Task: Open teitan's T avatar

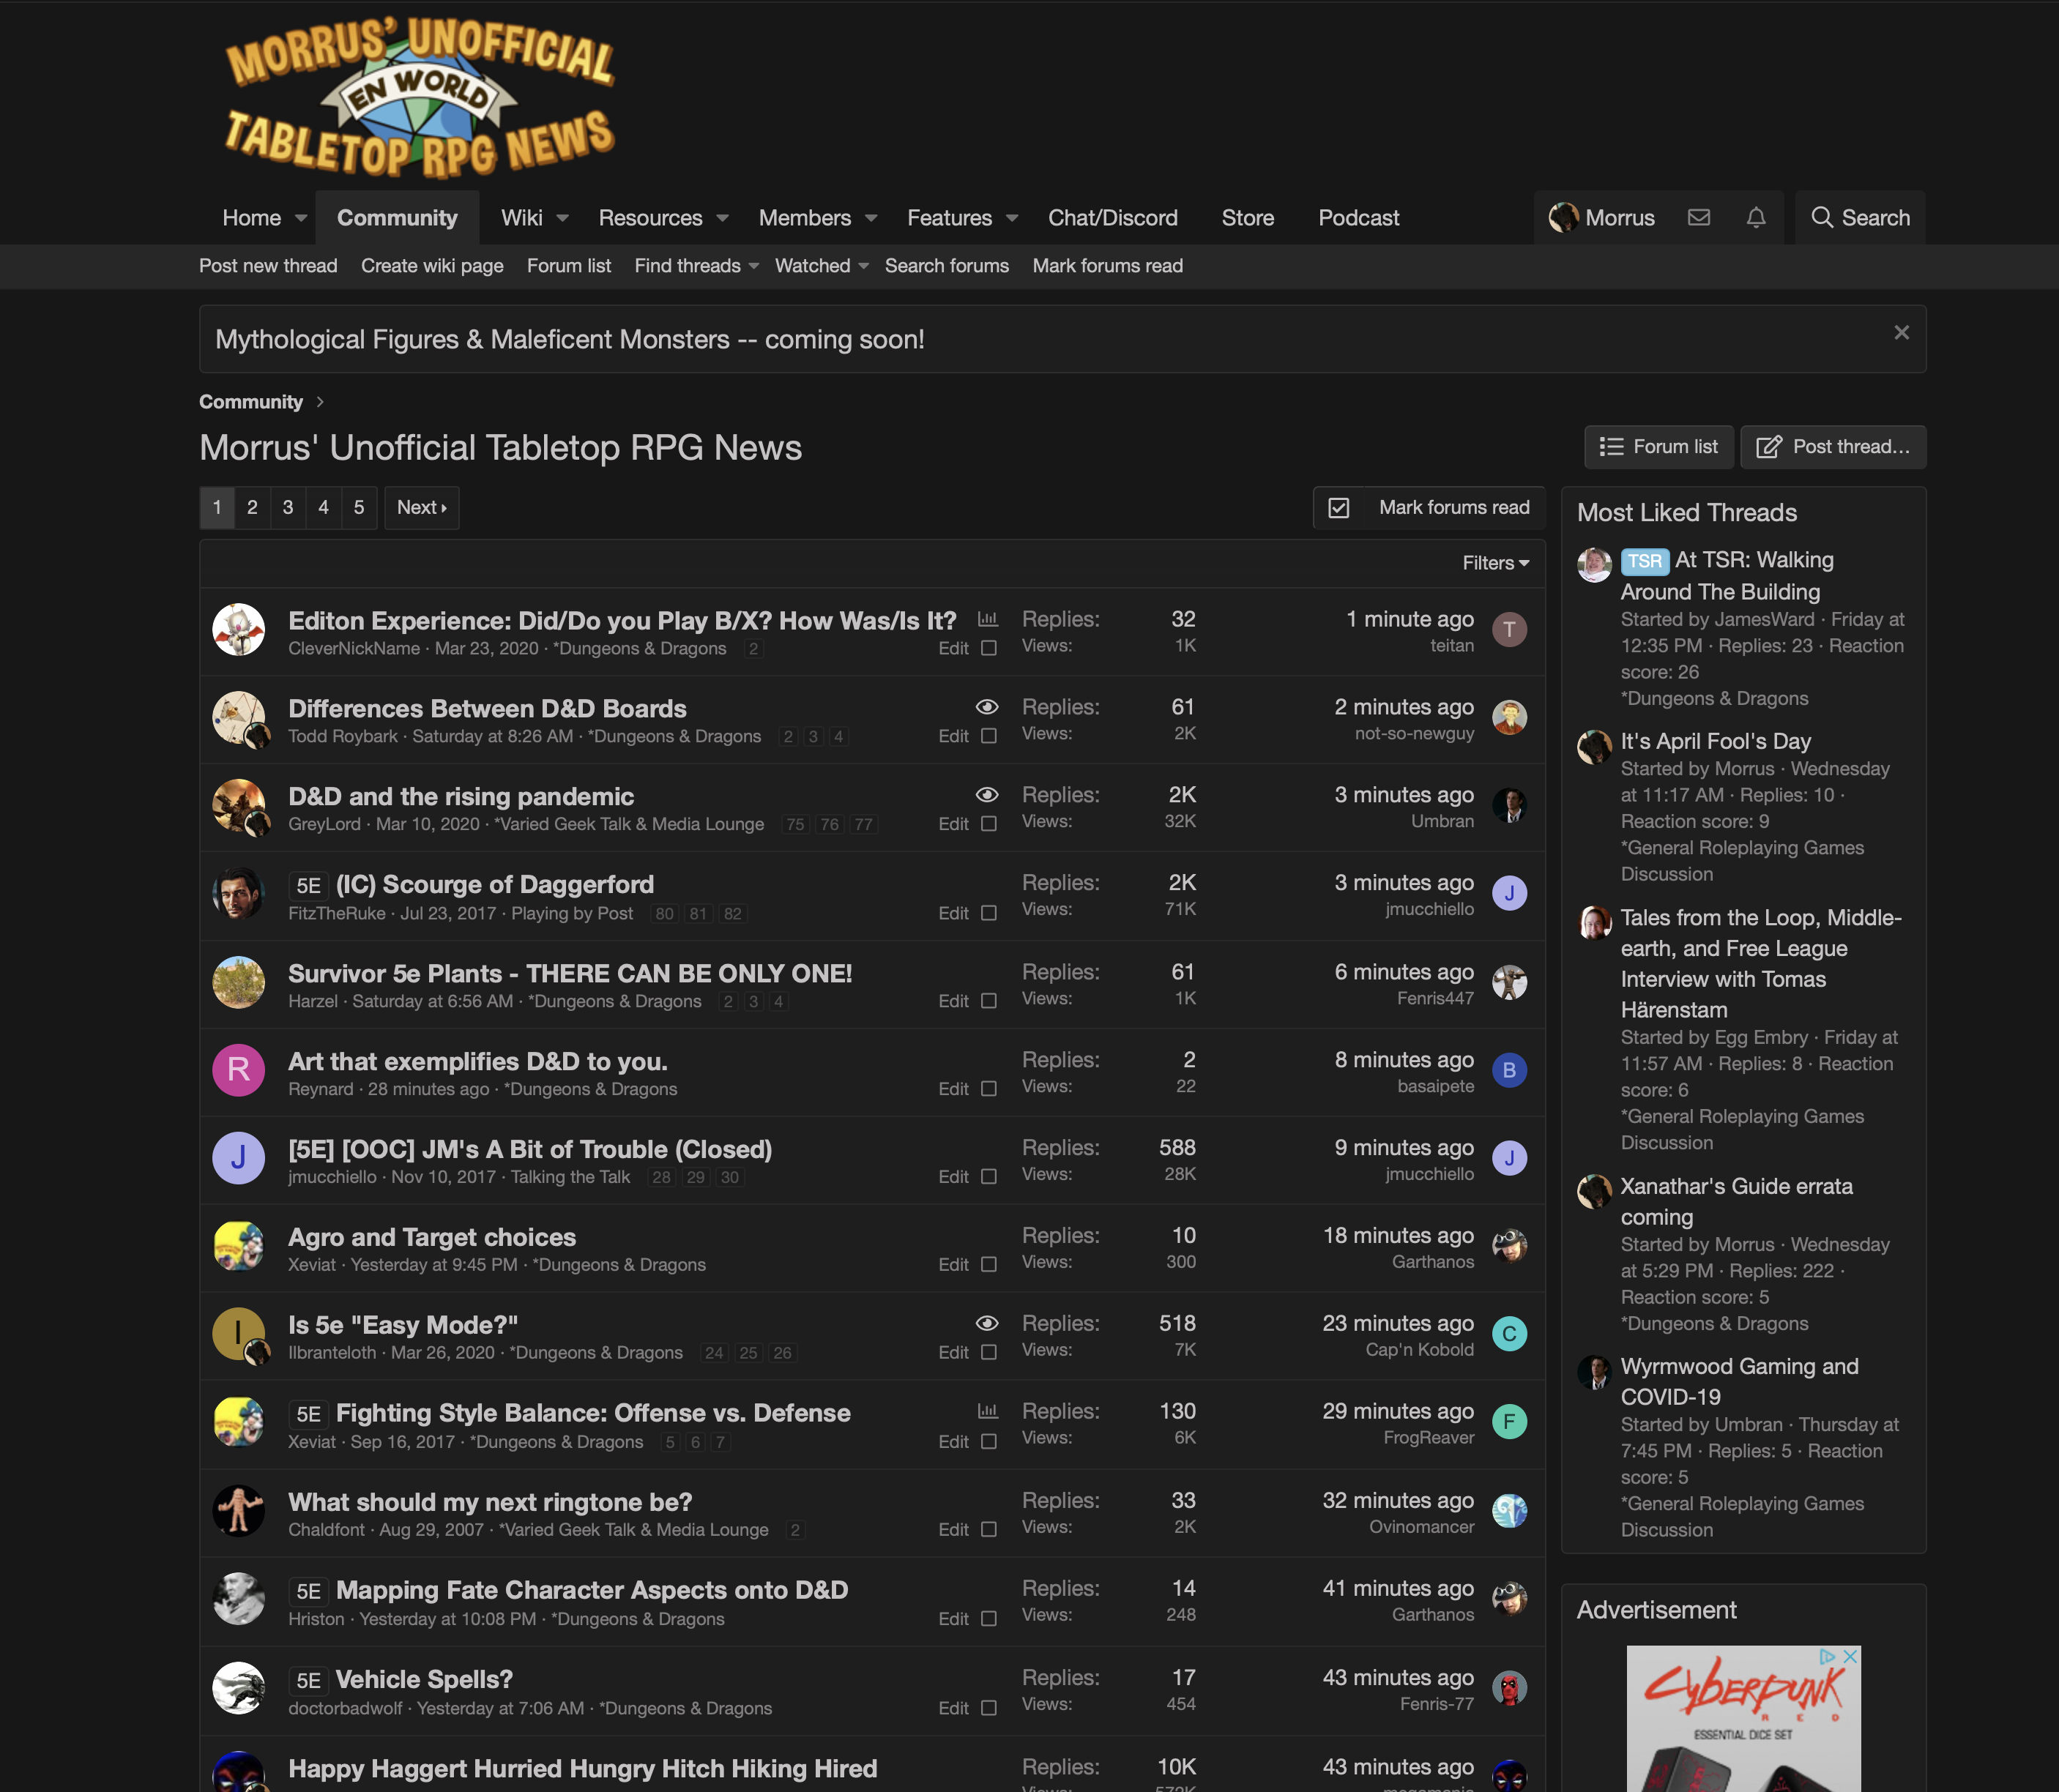Action: click(1509, 629)
